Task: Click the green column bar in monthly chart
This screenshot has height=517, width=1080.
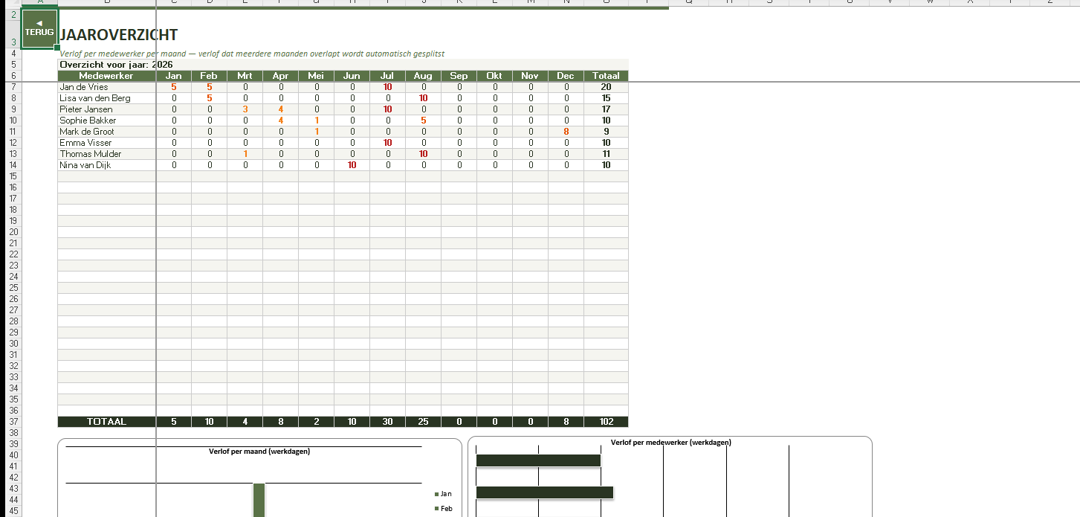Action: [x=259, y=500]
